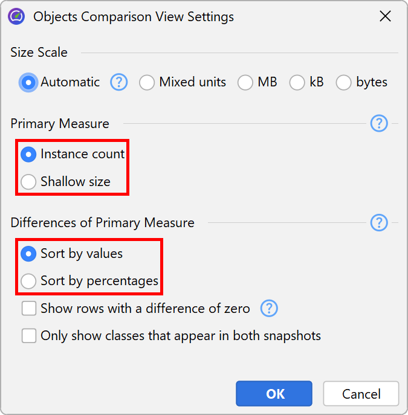
Task: Enable showing rows with zero difference
Action: (x=29, y=309)
